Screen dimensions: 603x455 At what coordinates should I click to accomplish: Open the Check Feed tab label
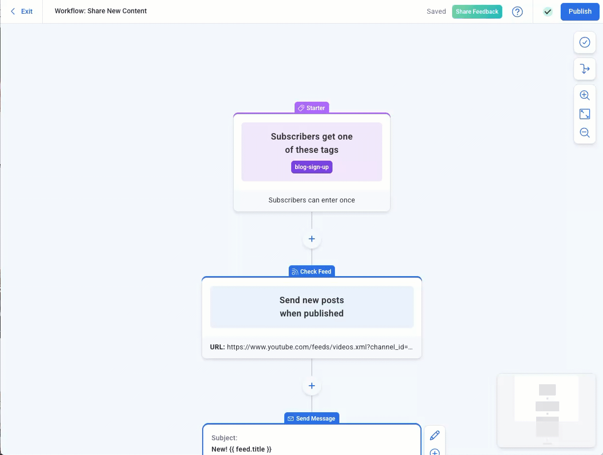pyautogui.click(x=311, y=272)
